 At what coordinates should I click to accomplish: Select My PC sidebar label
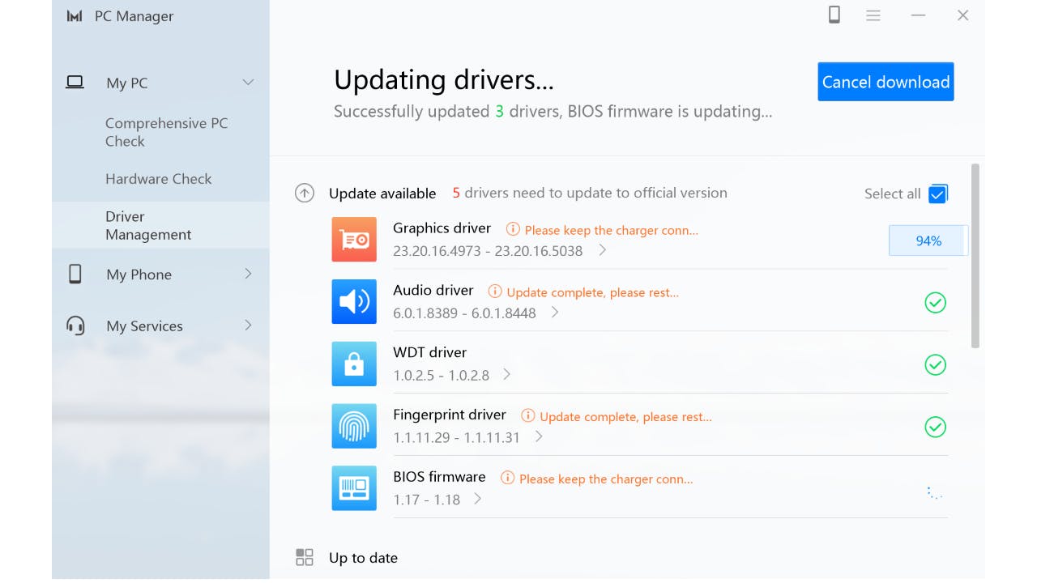coord(127,83)
